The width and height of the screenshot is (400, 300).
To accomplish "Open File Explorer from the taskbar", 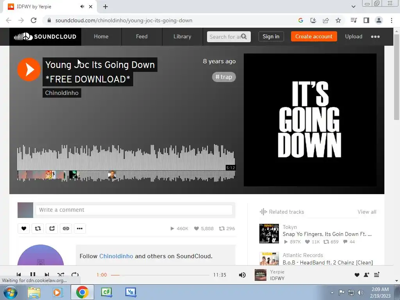I will 34,292.
